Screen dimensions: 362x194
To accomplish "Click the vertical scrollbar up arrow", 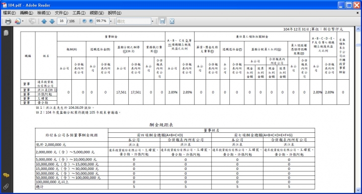I will [x=358, y=29].
